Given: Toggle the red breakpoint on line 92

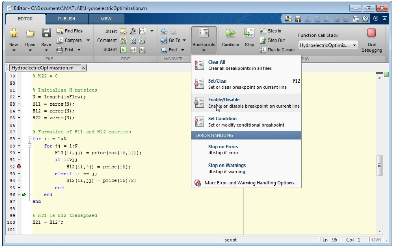Looking at the screenshot, I should [x=19, y=167].
